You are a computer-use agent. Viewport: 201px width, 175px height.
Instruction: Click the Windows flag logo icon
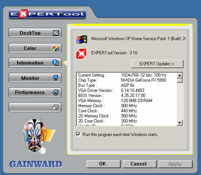tap(81, 39)
